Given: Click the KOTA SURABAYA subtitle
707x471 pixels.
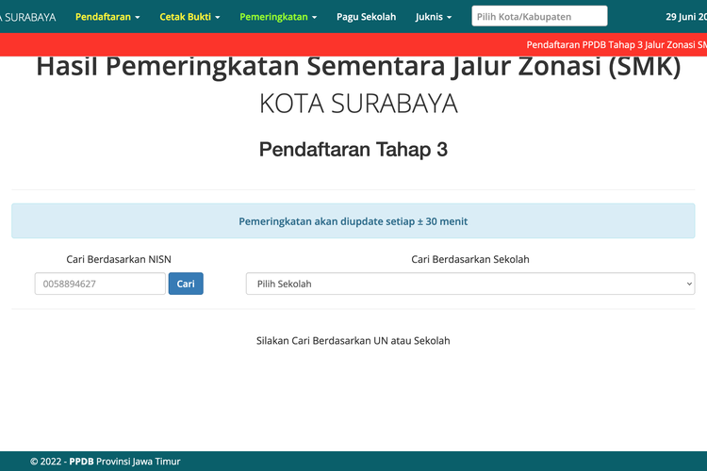Looking at the screenshot, I should tap(358, 104).
